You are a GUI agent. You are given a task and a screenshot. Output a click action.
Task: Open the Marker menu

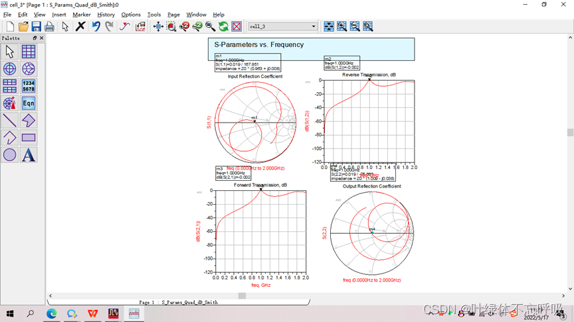point(82,15)
